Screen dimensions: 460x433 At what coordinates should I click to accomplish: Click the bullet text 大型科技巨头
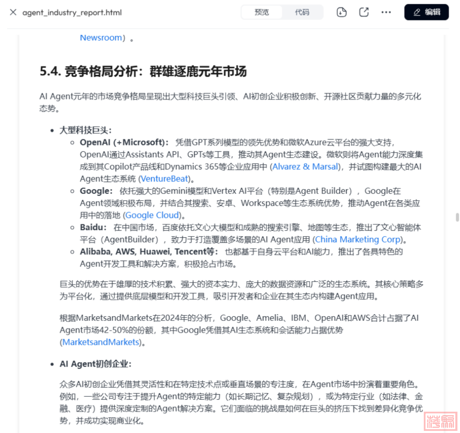pos(85,130)
